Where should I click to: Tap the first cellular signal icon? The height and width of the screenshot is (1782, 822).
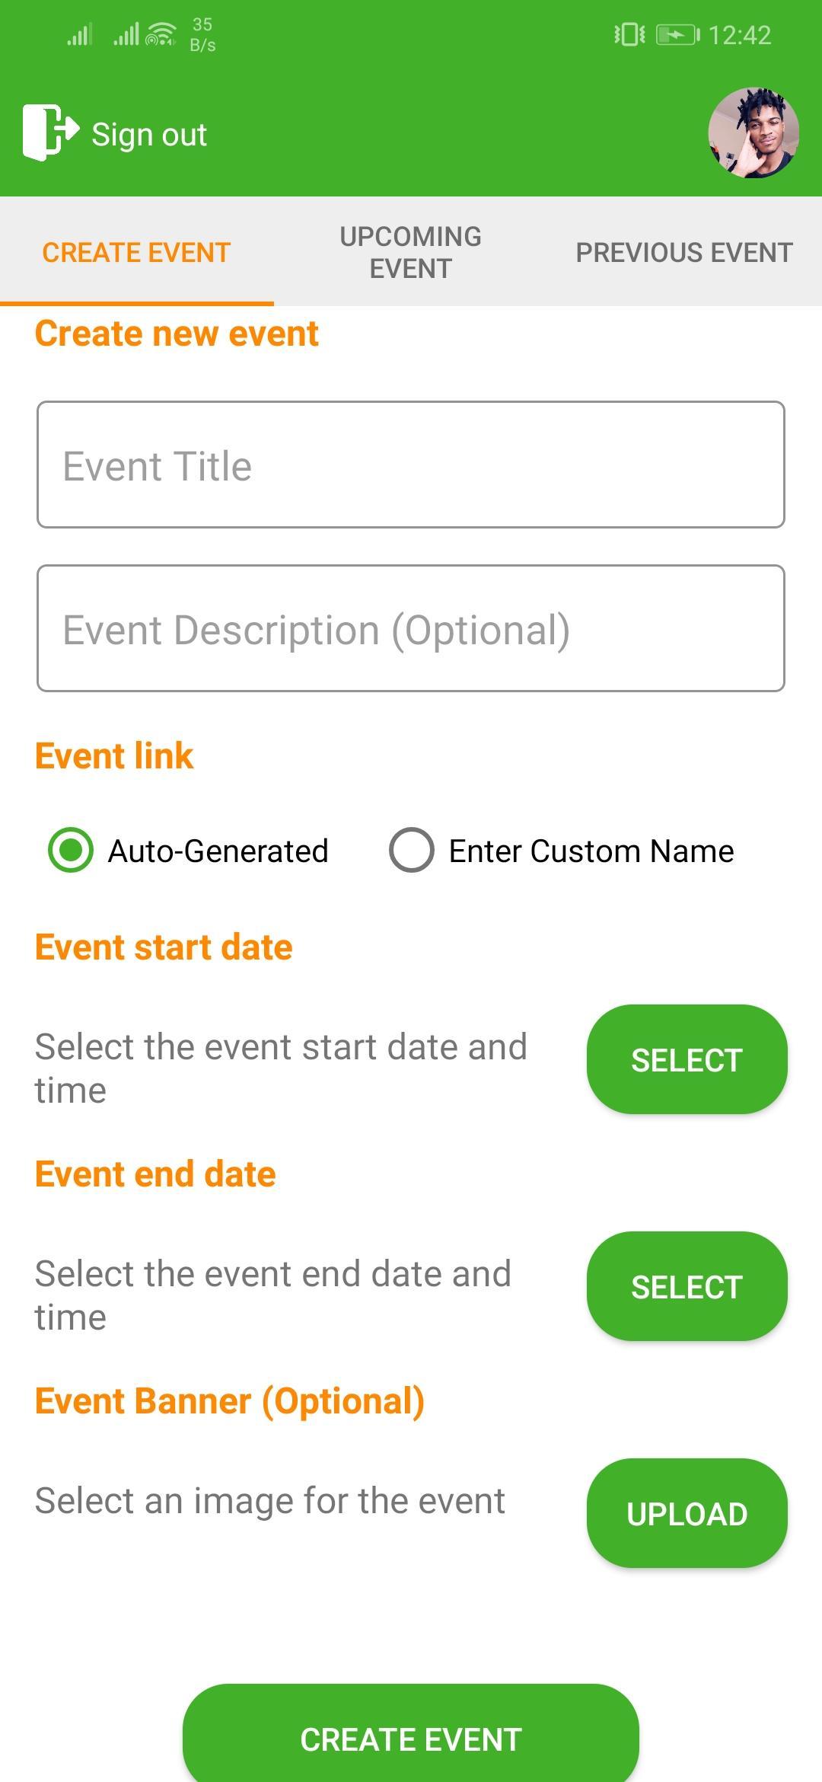(x=79, y=34)
